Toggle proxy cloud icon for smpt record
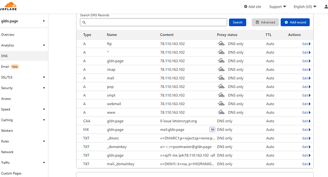The height and width of the screenshot is (177, 328). pyautogui.click(x=221, y=95)
